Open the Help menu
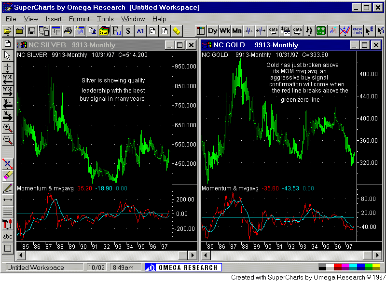 (159, 19)
